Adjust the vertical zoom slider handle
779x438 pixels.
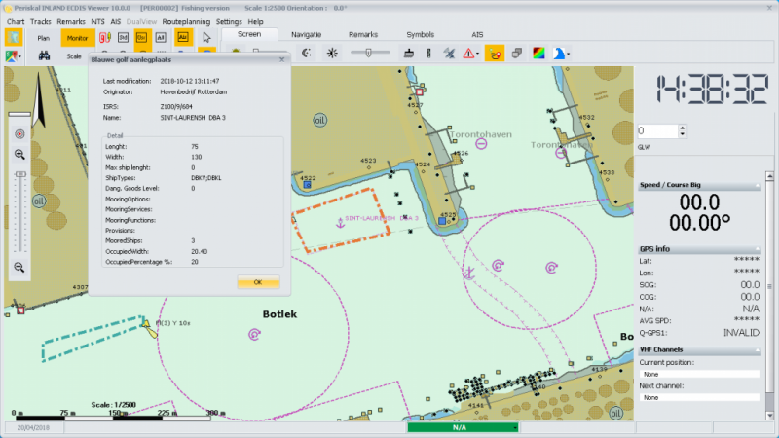point(19,174)
